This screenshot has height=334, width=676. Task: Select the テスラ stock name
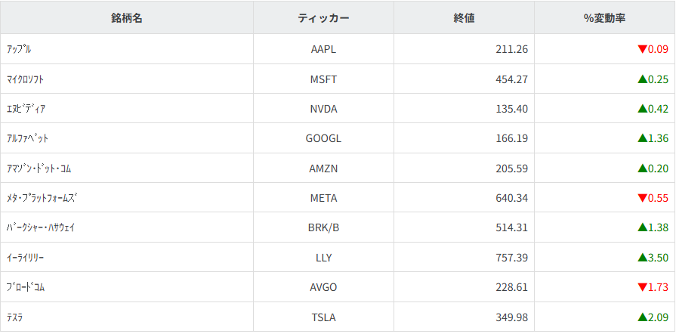(x=14, y=317)
